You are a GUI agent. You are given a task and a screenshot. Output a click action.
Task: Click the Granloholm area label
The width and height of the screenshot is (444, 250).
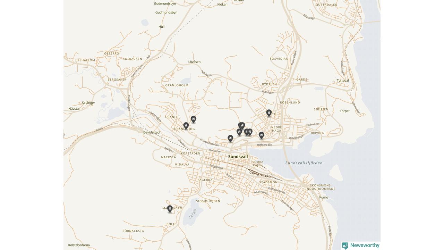click(177, 85)
